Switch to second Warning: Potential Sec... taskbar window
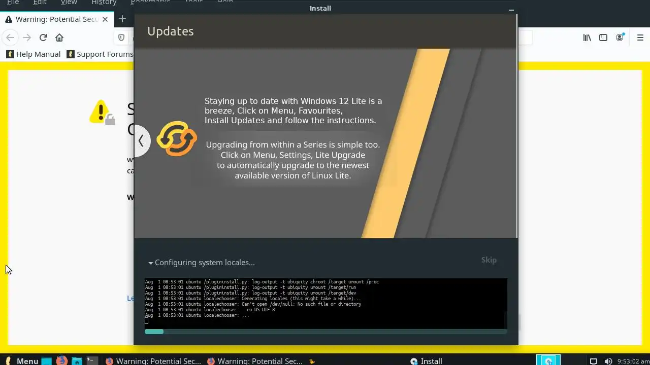Screen dimensions: 650x365 pyautogui.click(x=254, y=361)
